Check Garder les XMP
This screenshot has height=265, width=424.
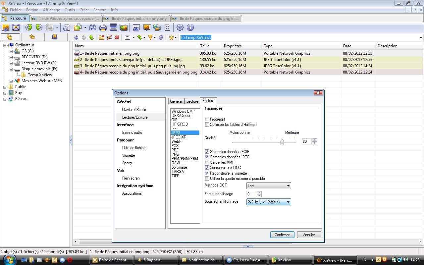coord(207,162)
